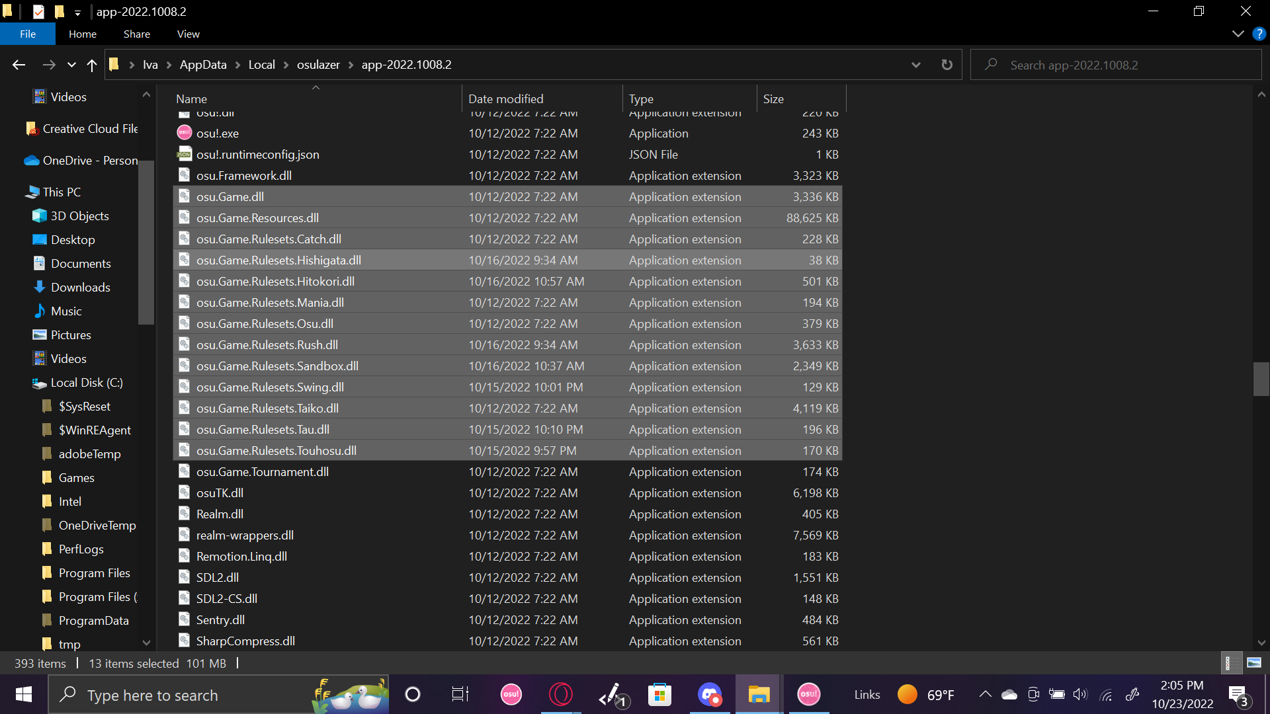1270x714 pixels.
Task: Open the Help question mark icon
Action: (1259, 34)
